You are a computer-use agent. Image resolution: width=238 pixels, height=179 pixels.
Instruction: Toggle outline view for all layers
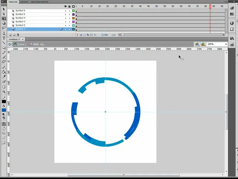[74, 6]
